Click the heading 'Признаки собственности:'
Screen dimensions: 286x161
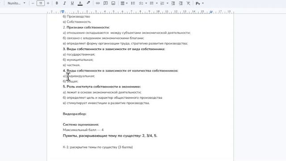(x=88, y=27)
